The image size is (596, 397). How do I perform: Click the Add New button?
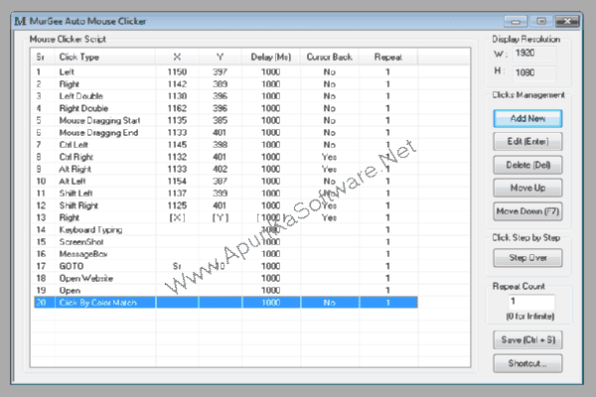pyautogui.click(x=527, y=118)
